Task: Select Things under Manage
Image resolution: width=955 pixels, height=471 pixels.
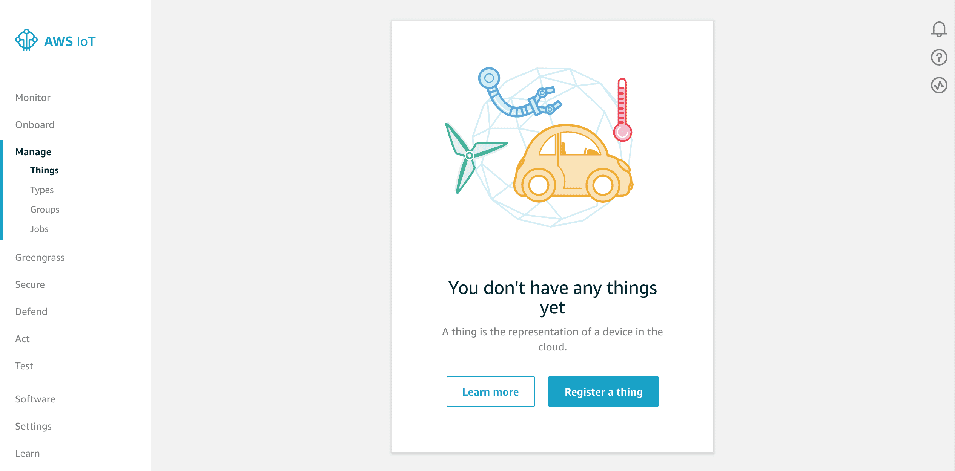Action: point(45,170)
